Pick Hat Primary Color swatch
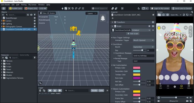Viewport: 194px width, 103px height. (137, 68)
